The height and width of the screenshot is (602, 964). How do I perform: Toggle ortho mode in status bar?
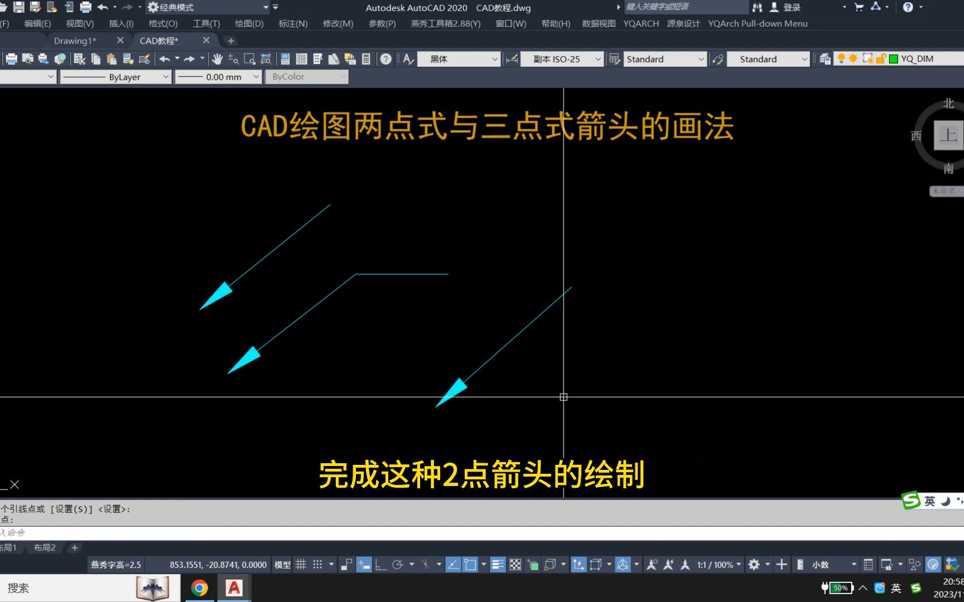(x=381, y=565)
